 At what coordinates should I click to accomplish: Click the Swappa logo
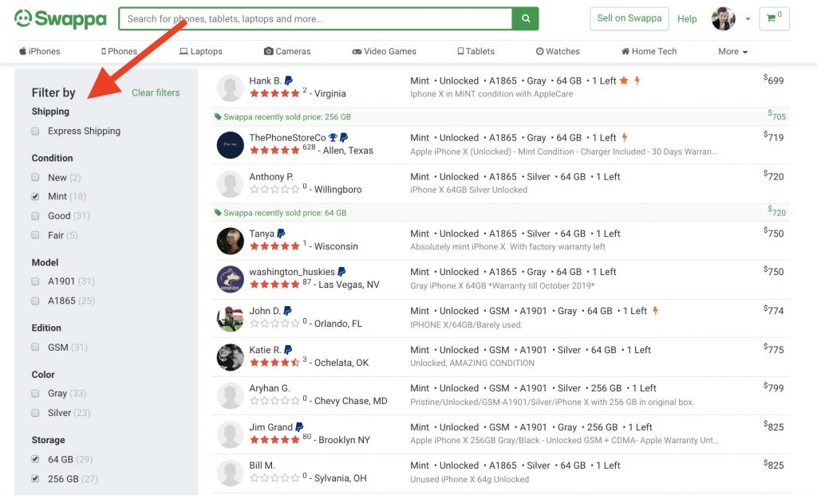click(61, 19)
